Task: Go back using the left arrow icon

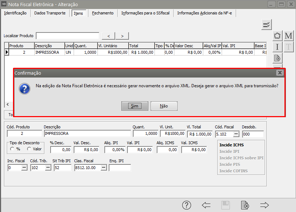Action: tap(206, 205)
